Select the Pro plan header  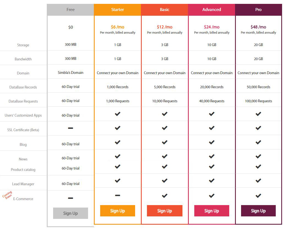click(x=258, y=10)
